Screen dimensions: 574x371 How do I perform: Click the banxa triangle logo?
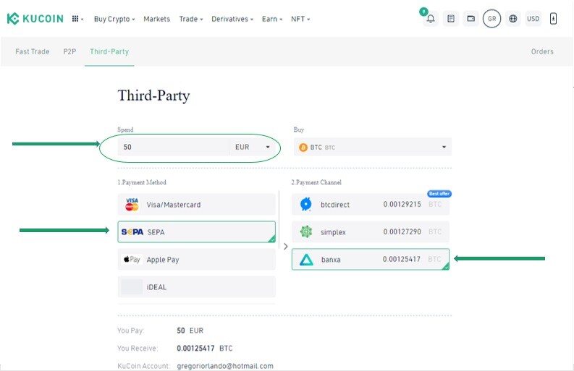[306, 260]
